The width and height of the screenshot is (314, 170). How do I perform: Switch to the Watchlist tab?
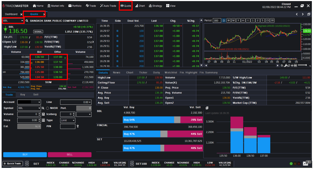[171, 72]
